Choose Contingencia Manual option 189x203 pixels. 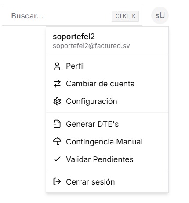coord(107,142)
